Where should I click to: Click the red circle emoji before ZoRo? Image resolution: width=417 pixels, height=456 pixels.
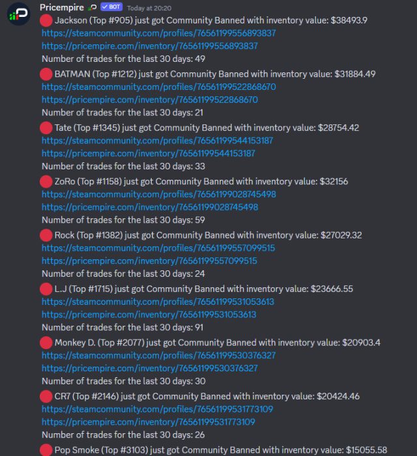[x=46, y=181]
